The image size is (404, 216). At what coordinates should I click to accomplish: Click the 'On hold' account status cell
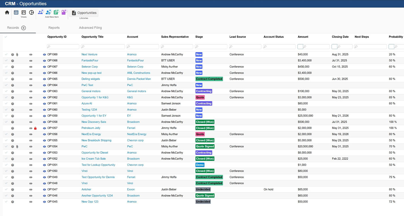pos(268,189)
